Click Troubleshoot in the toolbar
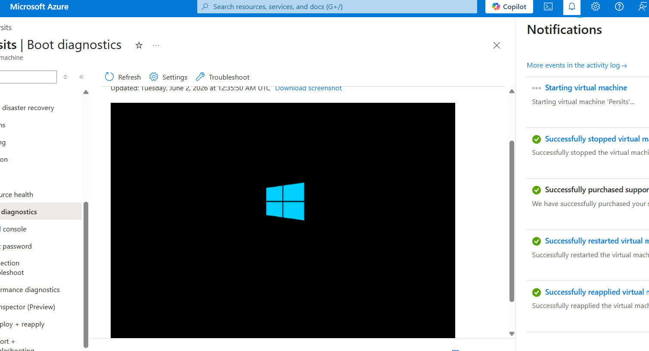Image resolution: width=649 pixels, height=351 pixels. pyautogui.click(x=223, y=77)
